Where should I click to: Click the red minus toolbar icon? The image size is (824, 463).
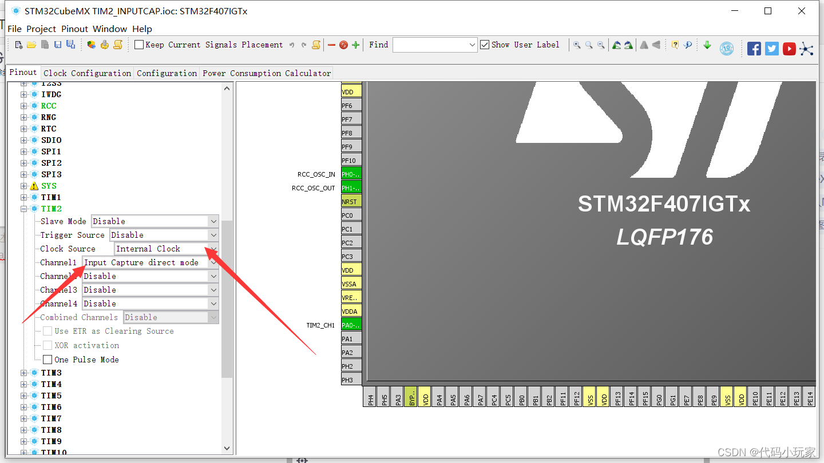tap(331, 45)
